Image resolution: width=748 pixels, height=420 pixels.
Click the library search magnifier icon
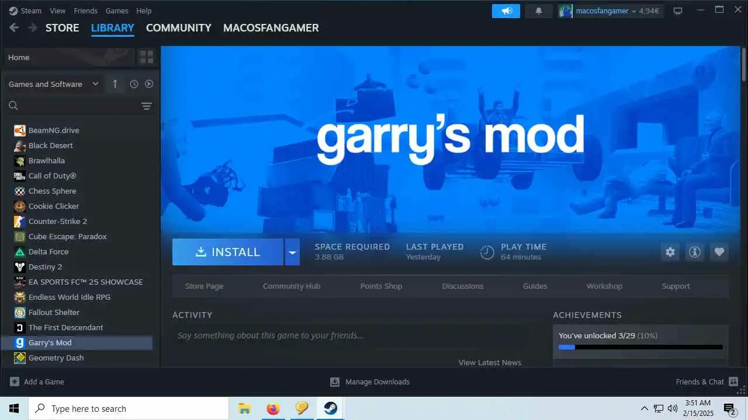click(13, 106)
